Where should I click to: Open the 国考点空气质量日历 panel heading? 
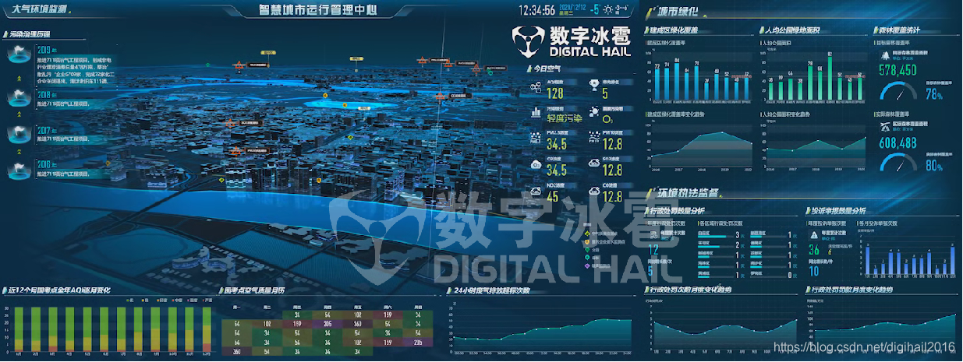pyautogui.click(x=254, y=290)
